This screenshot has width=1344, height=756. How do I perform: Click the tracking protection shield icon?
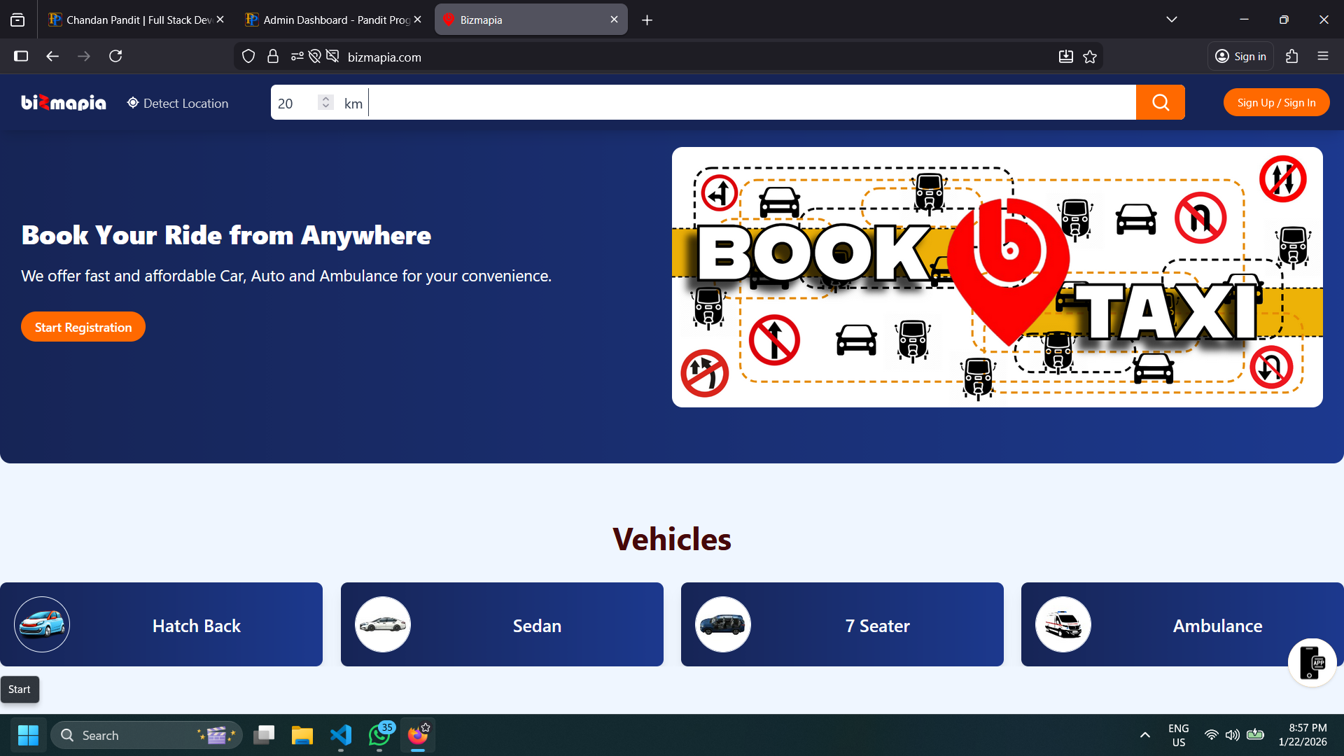[x=248, y=56]
